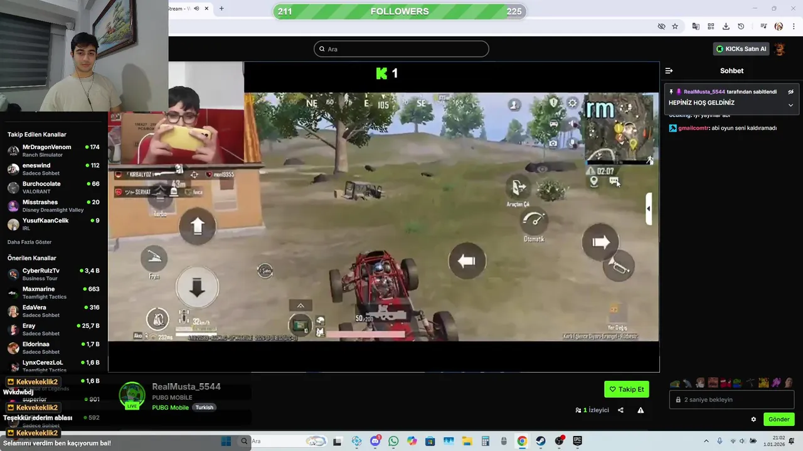The image size is (803, 451).
Task: Open EdaVera recommended channel
Action: (54, 311)
